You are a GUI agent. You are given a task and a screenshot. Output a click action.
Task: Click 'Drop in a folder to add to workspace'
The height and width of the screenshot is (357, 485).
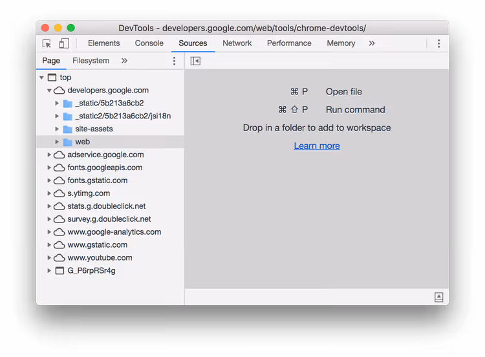point(317,128)
